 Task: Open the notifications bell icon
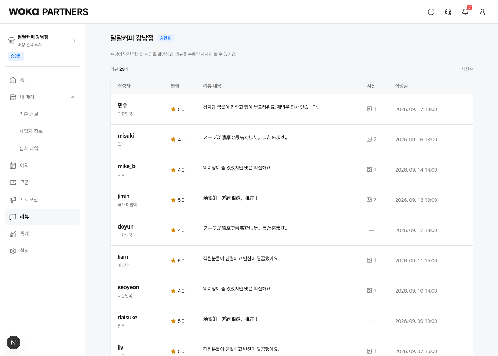465,12
